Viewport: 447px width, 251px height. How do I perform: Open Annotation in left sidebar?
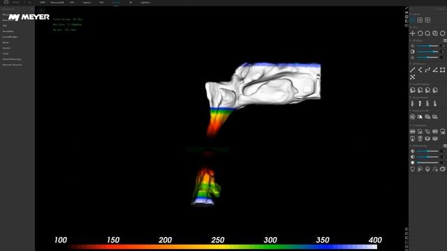8,31
